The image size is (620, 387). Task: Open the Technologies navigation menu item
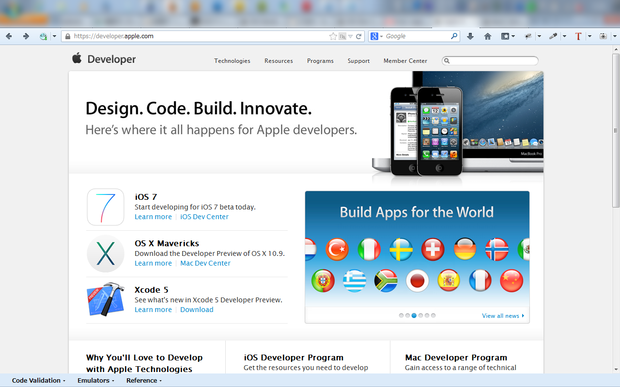(232, 61)
